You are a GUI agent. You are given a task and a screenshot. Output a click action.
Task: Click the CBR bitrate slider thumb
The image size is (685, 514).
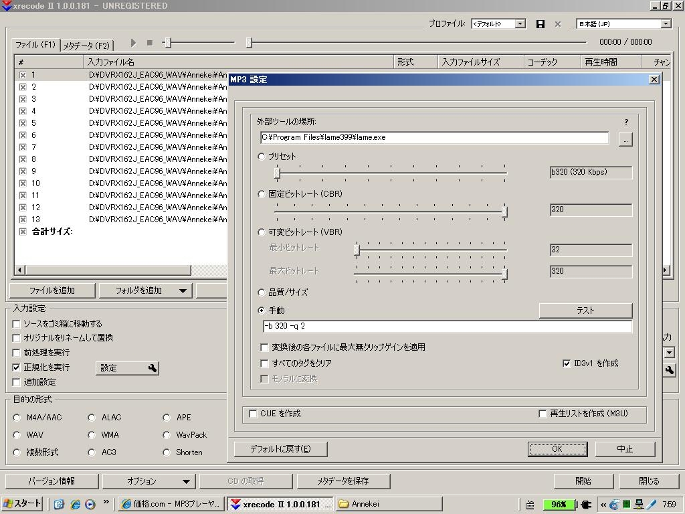pos(504,211)
